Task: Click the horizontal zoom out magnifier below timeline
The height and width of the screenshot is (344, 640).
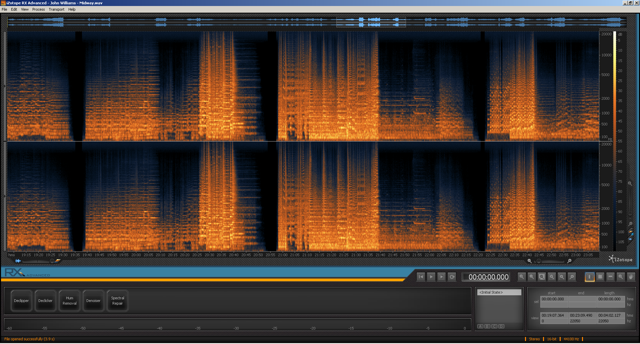Action: click(x=529, y=261)
